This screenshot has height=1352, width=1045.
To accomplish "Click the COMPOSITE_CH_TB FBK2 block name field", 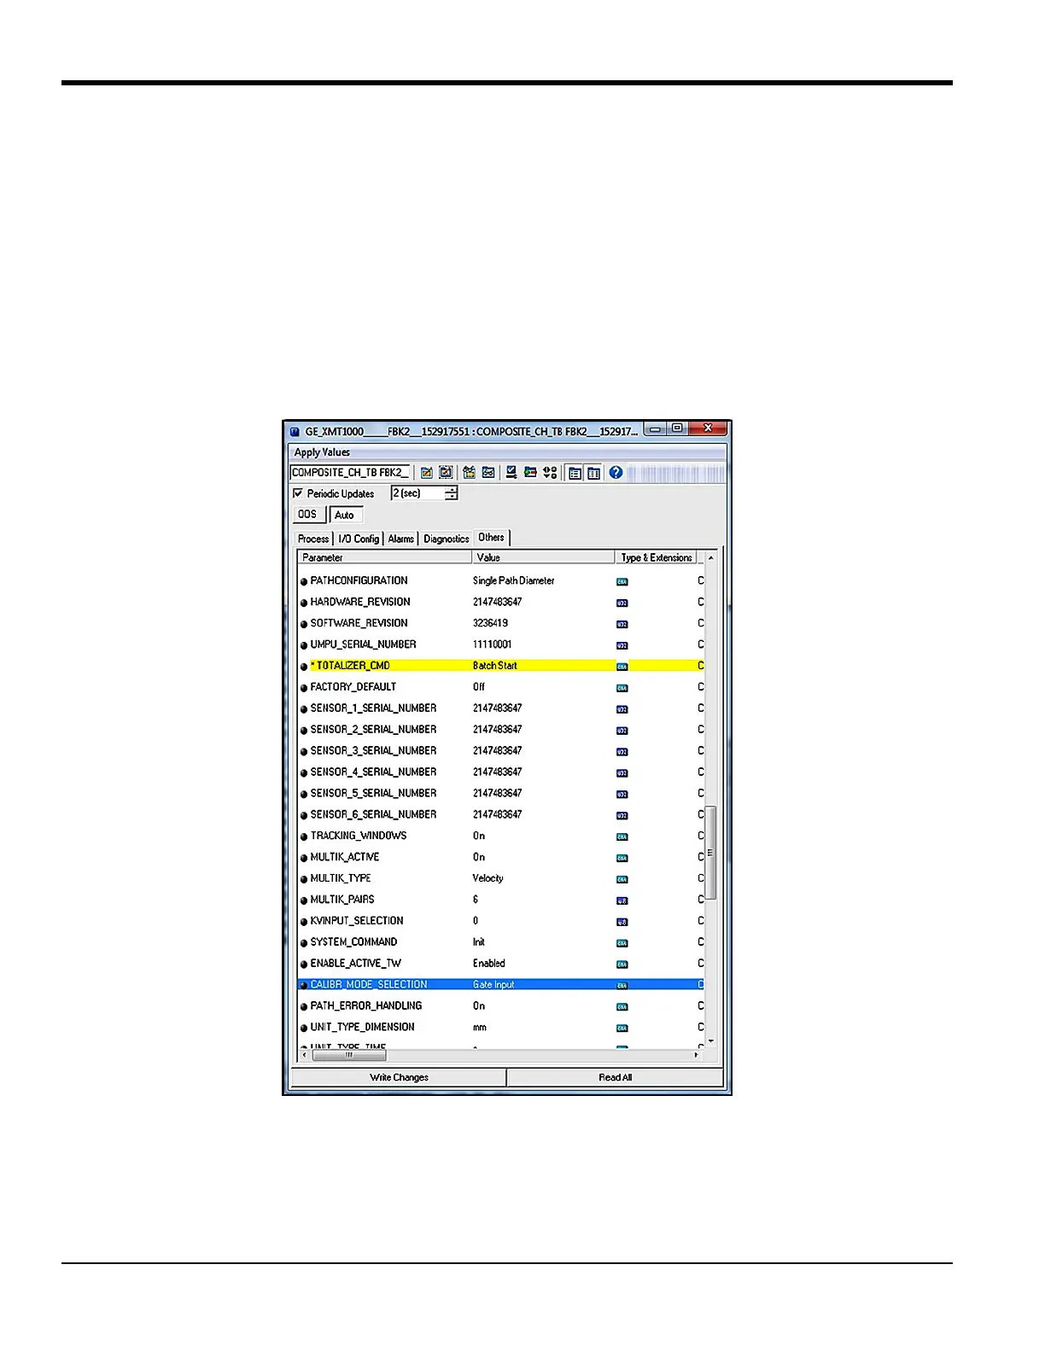I will 350,472.
